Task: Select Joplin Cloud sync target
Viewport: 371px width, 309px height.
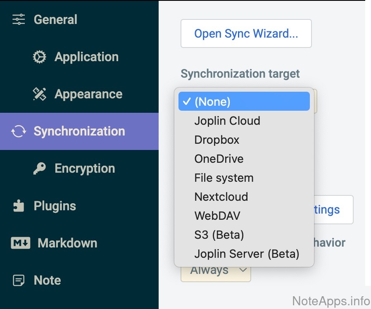Action: (227, 121)
